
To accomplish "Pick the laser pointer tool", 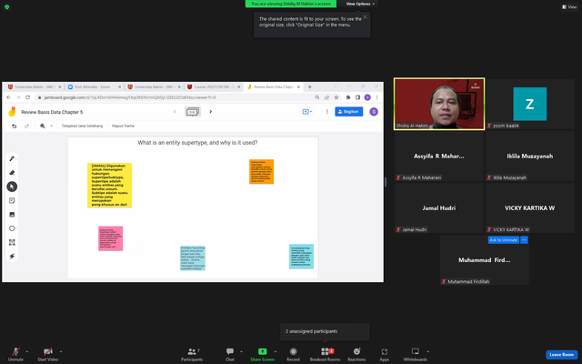I will coord(12,256).
